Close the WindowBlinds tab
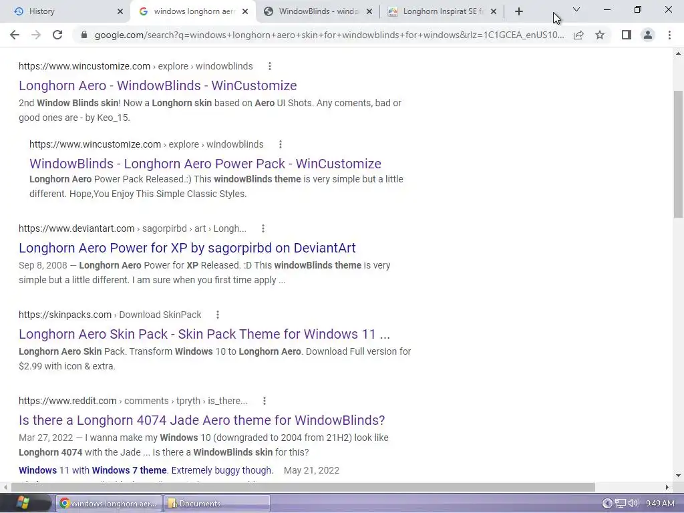 369,11
